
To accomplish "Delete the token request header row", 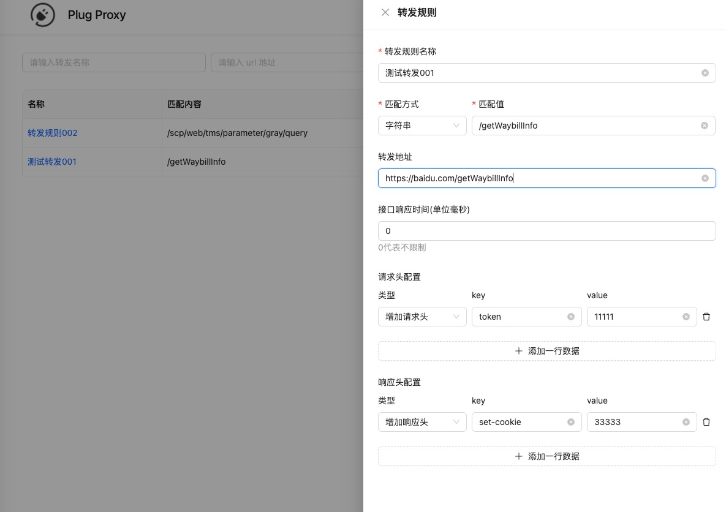I will pyautogui.click(x=706, y=317).
